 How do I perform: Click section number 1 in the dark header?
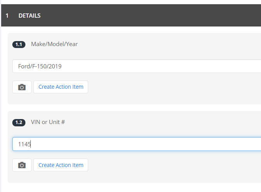[7, 16]
